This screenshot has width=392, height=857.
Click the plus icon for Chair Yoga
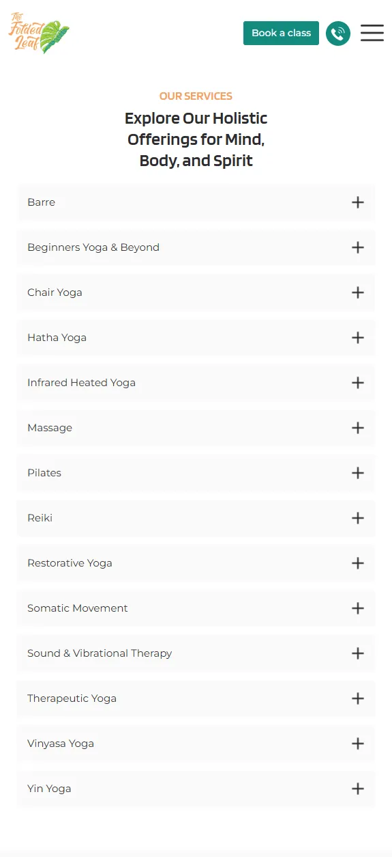tap(358, 293)
